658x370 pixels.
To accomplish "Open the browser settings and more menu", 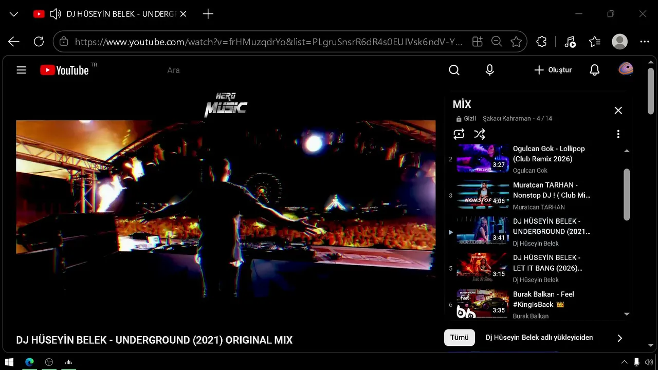I will [x=645, y=42].
